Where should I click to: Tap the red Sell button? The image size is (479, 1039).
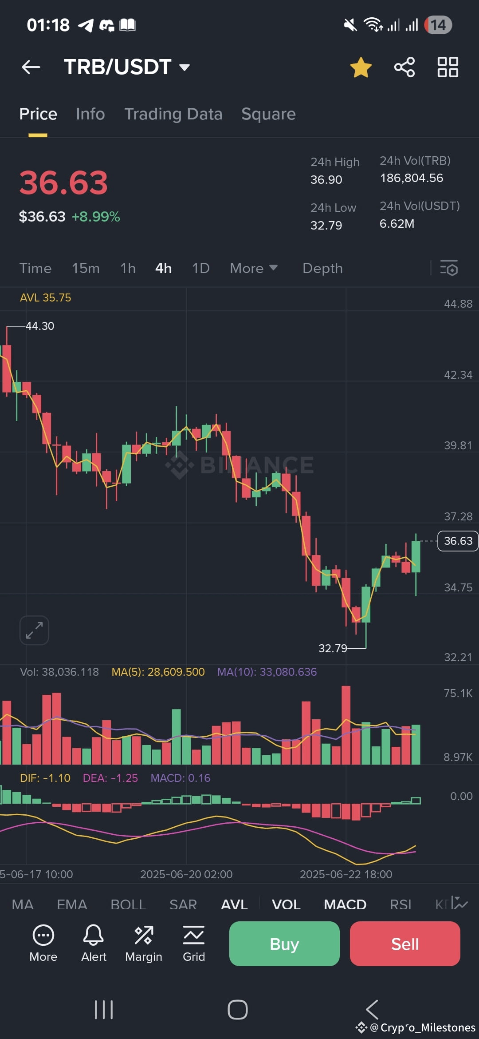coord(405,944)
